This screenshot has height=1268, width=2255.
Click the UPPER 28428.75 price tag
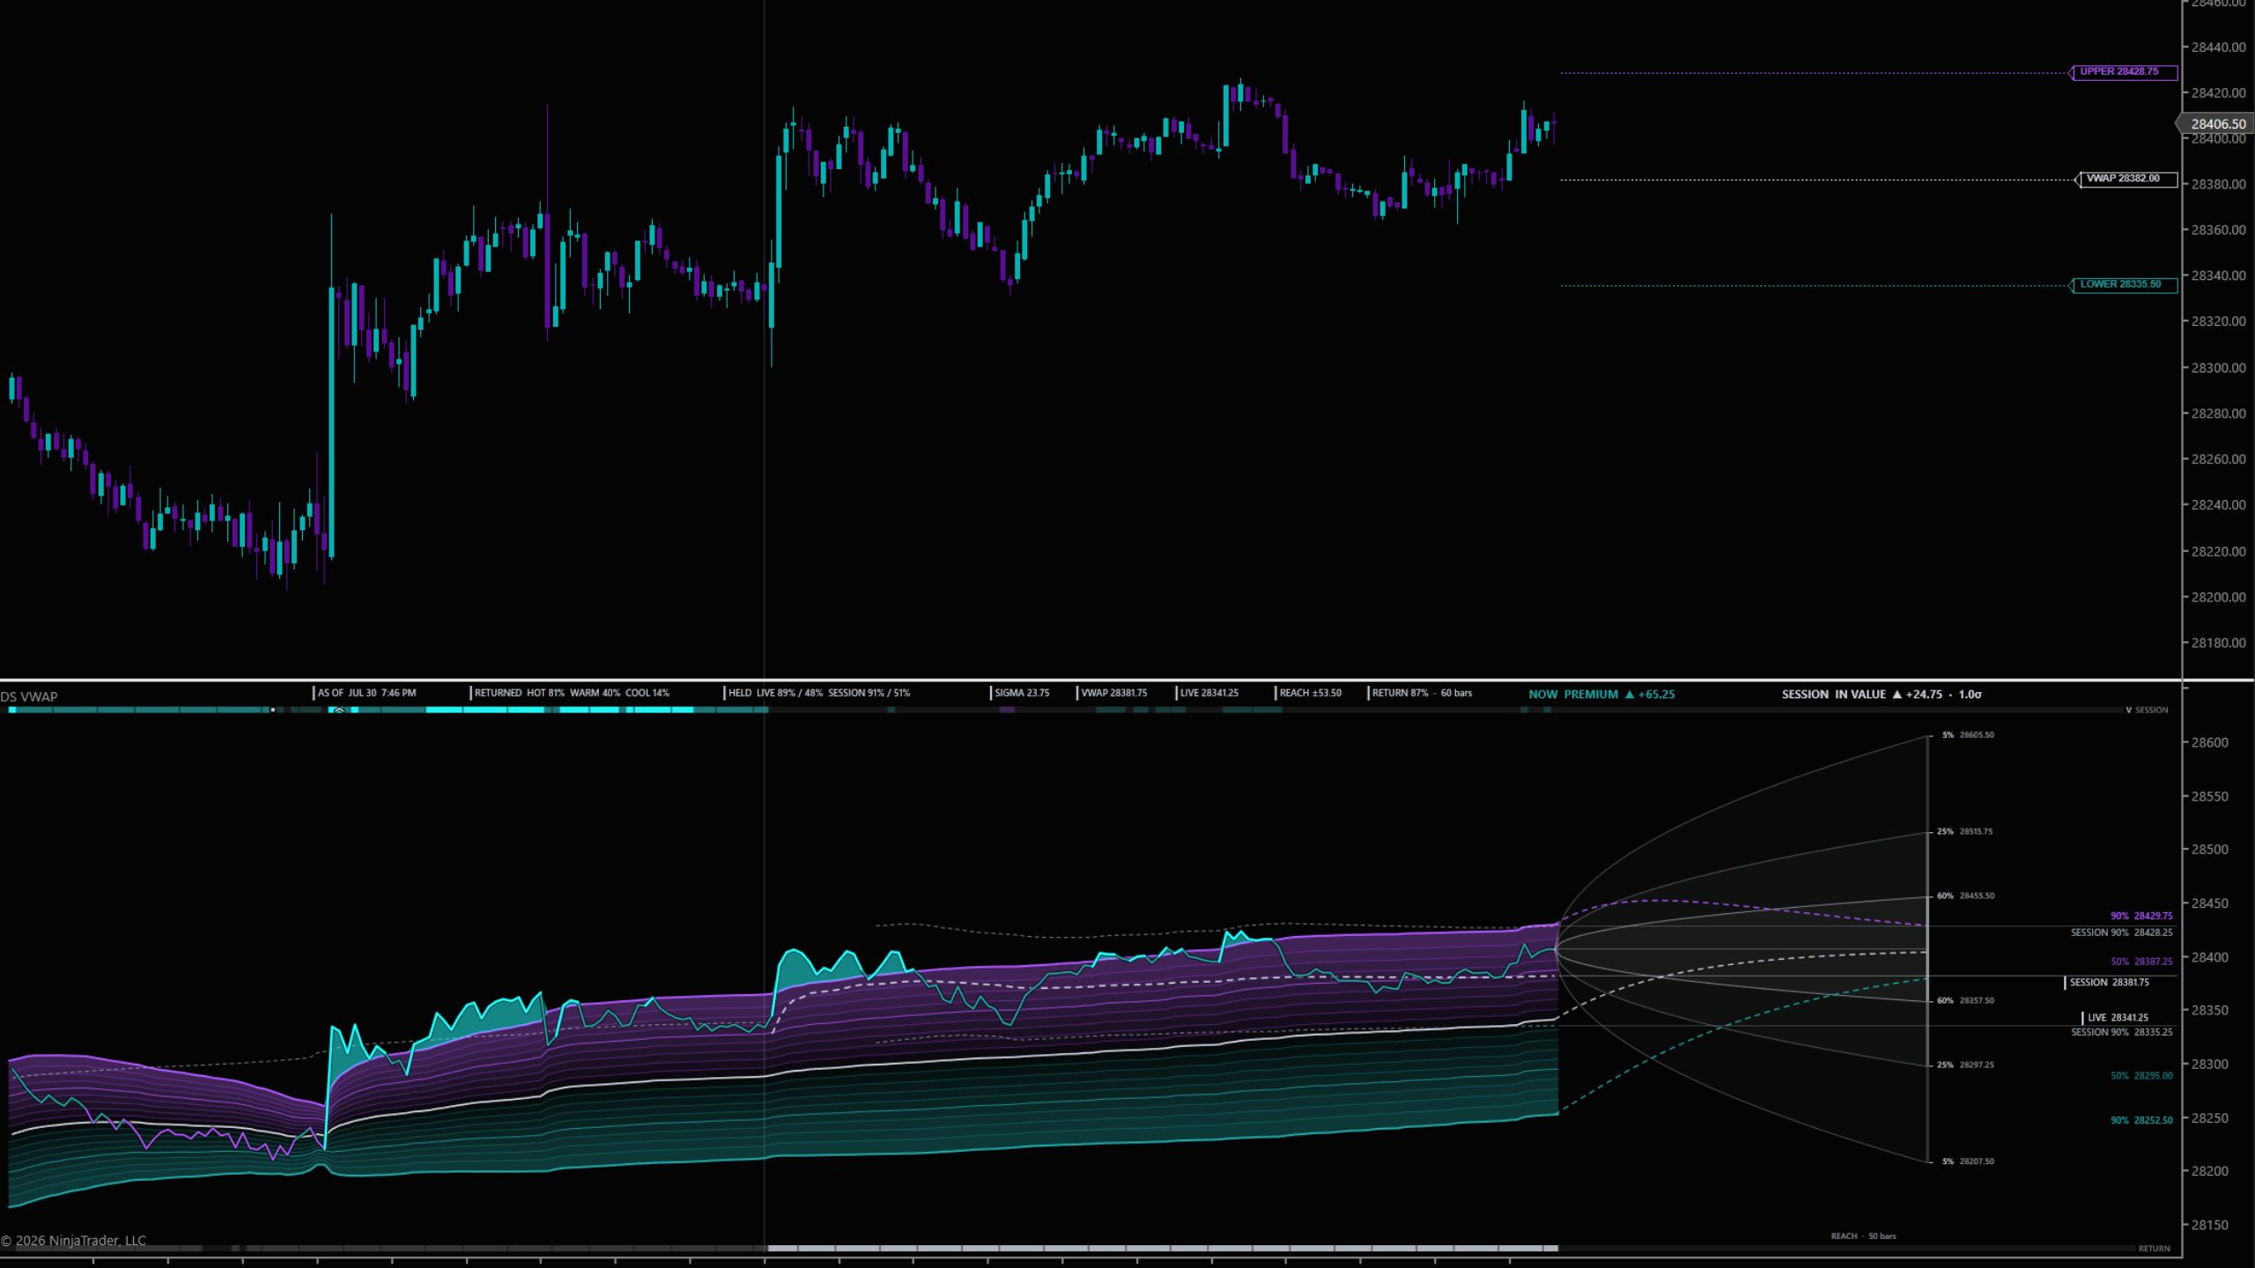pos(2124,72)
